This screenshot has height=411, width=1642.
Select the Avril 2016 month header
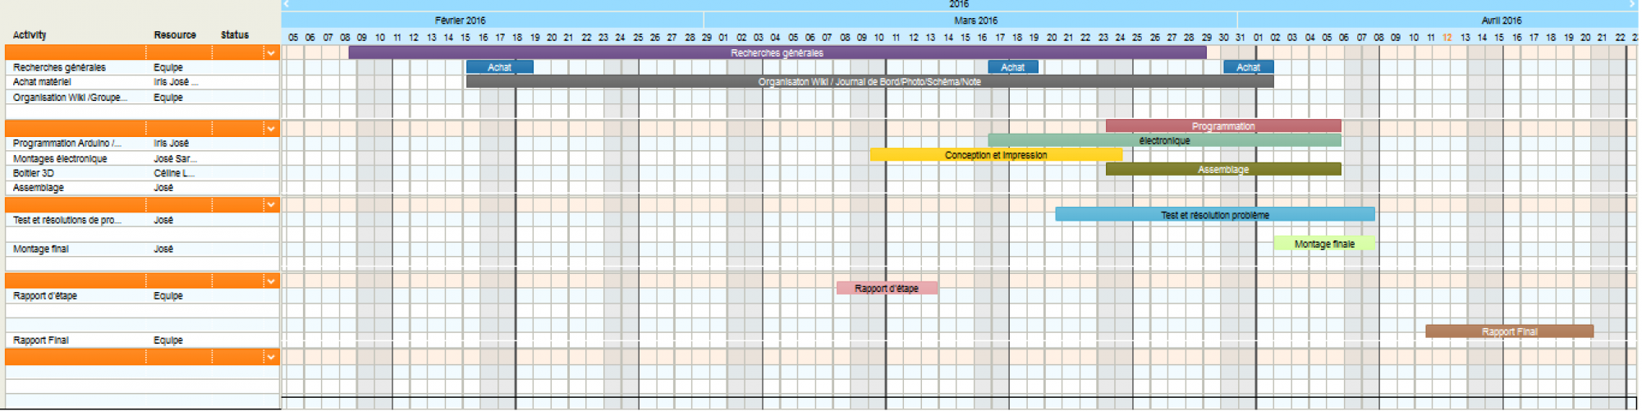1501,21
